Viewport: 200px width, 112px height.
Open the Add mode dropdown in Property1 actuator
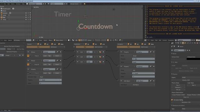143,70
